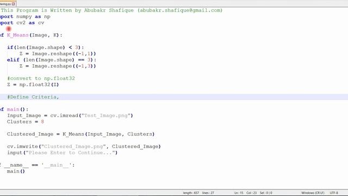The width and height of the screenshot is (348, 196).
Task: Place cursor on the 'numpy as np' import line
Action: (25, 17)
